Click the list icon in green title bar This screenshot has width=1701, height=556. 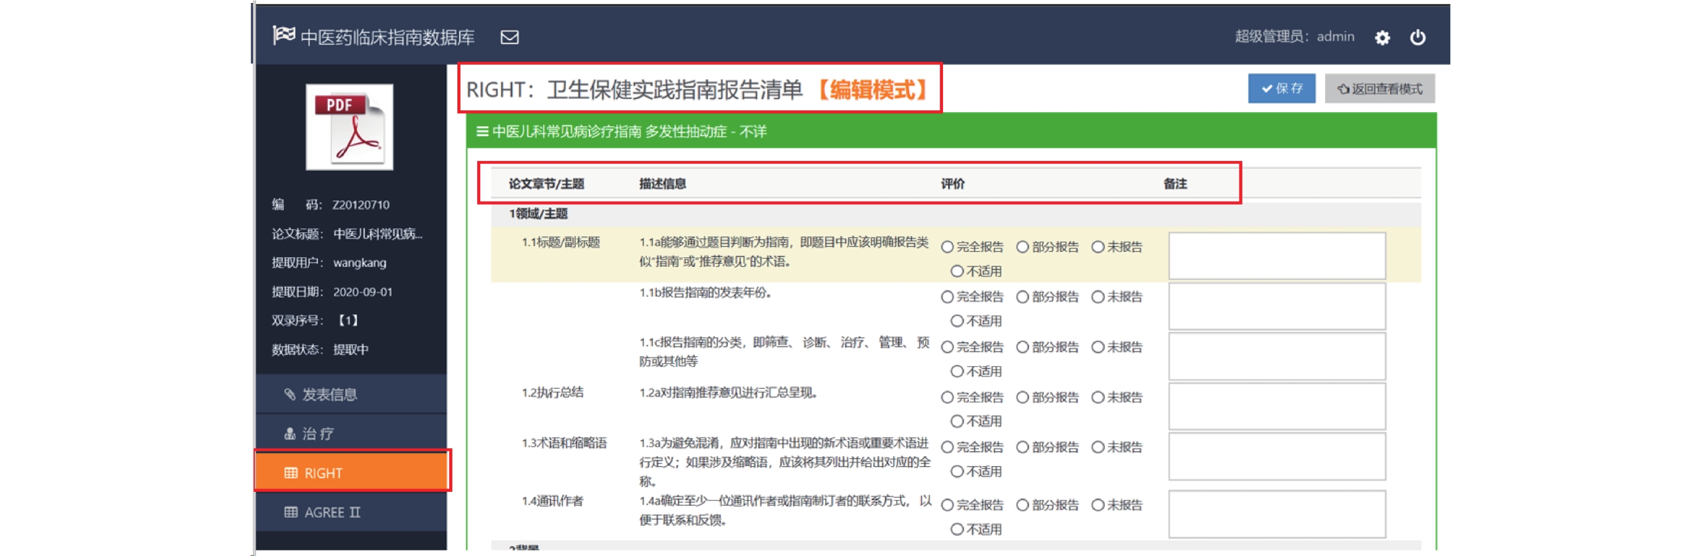coord(482,131)
